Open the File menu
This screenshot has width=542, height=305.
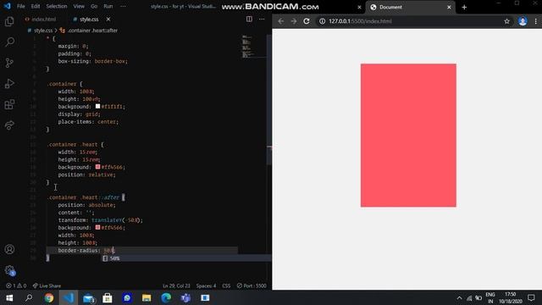20,6
